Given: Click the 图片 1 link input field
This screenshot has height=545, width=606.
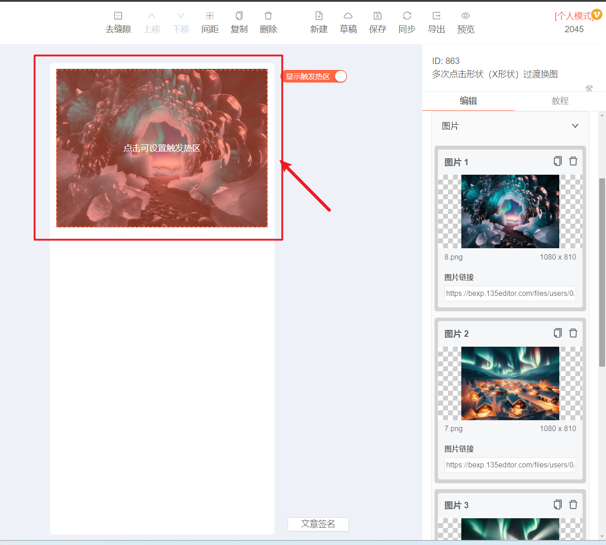Looking at the screenshot, I should click(510, 293).
